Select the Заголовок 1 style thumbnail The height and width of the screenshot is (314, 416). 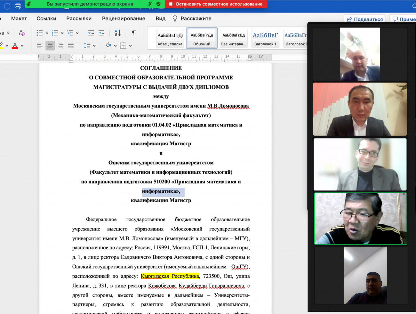coord(265,38)
